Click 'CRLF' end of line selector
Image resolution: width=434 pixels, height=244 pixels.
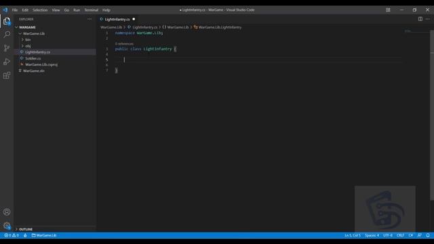(x=400, y=235)
